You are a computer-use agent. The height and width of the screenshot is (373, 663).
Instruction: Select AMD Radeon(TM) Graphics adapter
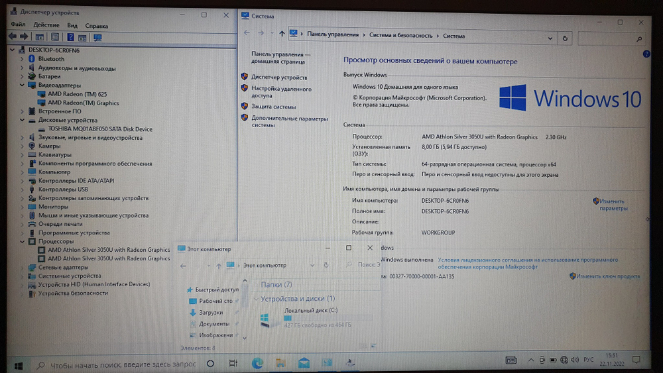(84, 103)
